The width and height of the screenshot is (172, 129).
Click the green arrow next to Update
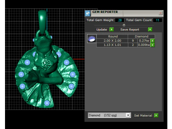(x=111, y=29)
